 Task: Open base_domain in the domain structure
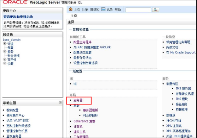pos(12,40)
